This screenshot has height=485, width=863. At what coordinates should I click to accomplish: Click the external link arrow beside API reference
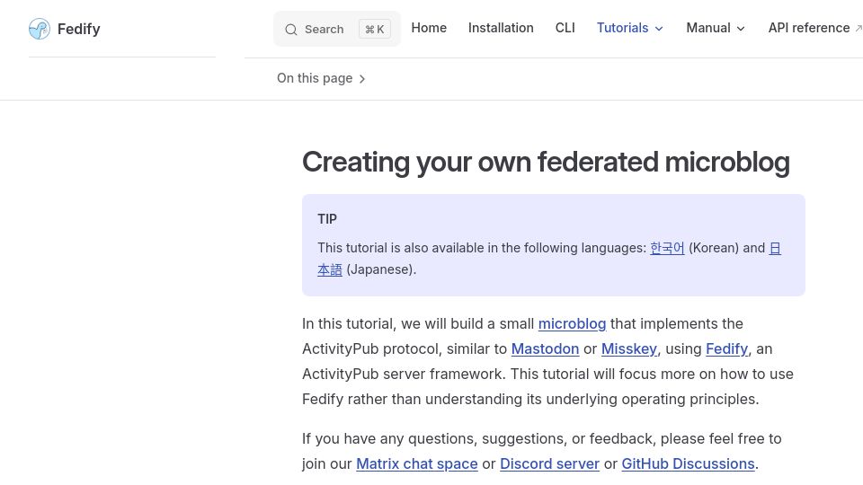858,28
